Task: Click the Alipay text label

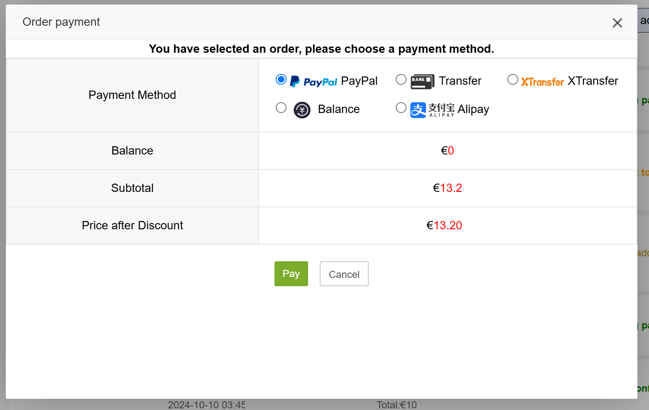Action: coord(473,109)
